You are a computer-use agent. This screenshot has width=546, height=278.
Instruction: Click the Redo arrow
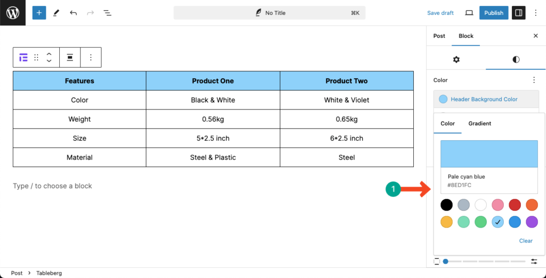[x=90, y=13]
